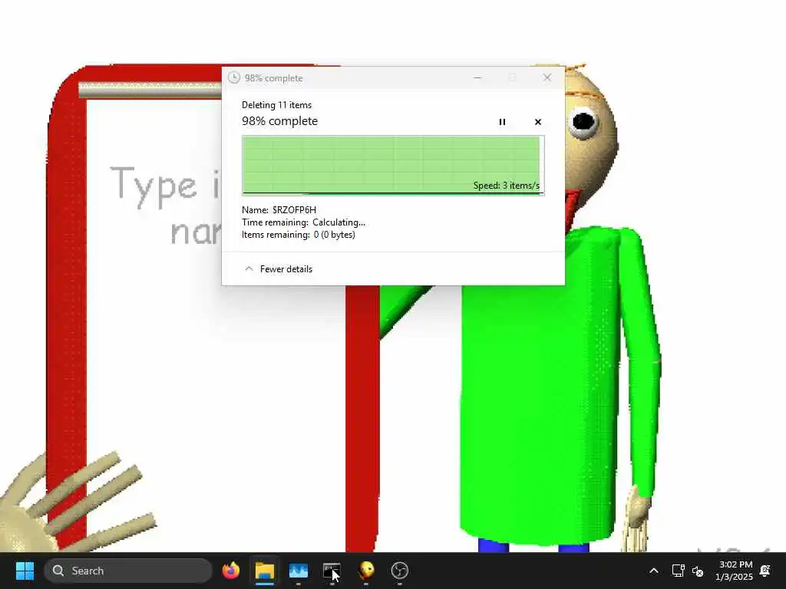Click the taskbar Search box
Image resolution: width=786 pixels, height=589 pixels.
tap(128, 571)
